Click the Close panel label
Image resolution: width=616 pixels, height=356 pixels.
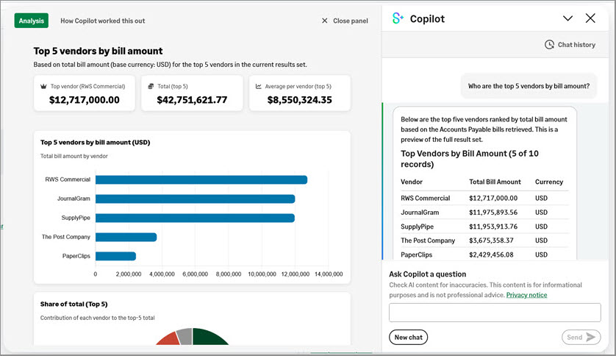351,21
